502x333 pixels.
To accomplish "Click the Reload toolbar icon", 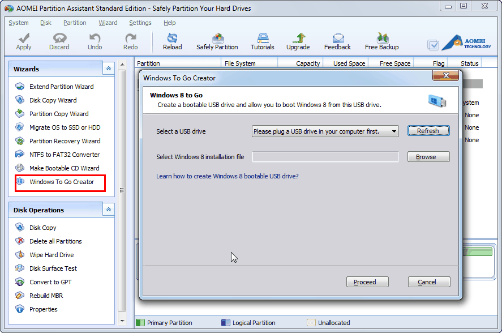I will (172, 38).
